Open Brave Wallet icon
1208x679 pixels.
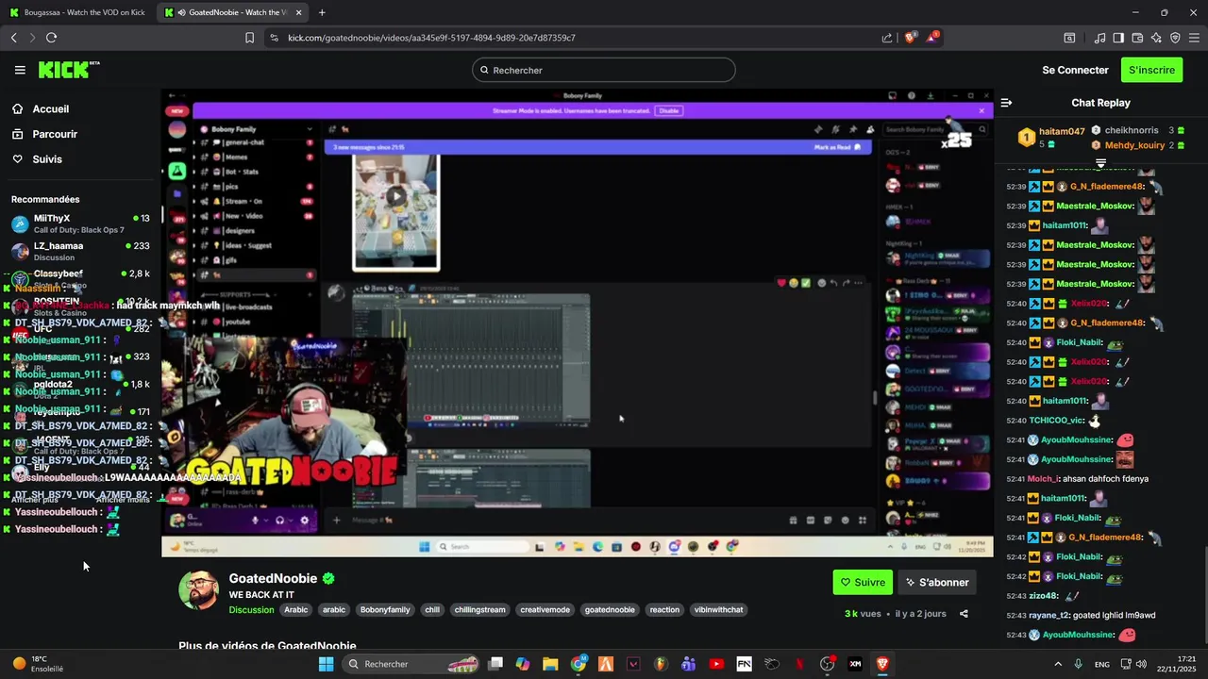tap(1137, 38)
